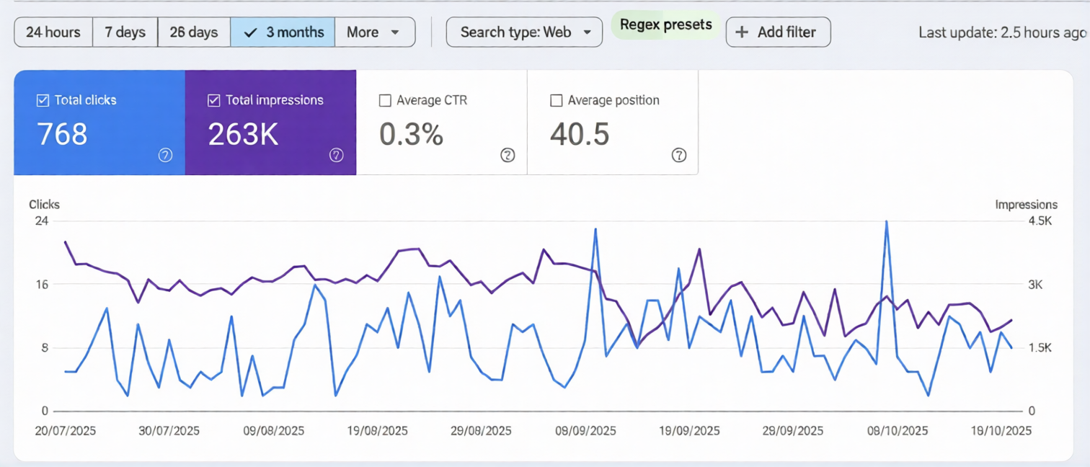This screenshot has height=467, width=1090.
Task: Open Regex presets
Action: (x=665, y=25)
